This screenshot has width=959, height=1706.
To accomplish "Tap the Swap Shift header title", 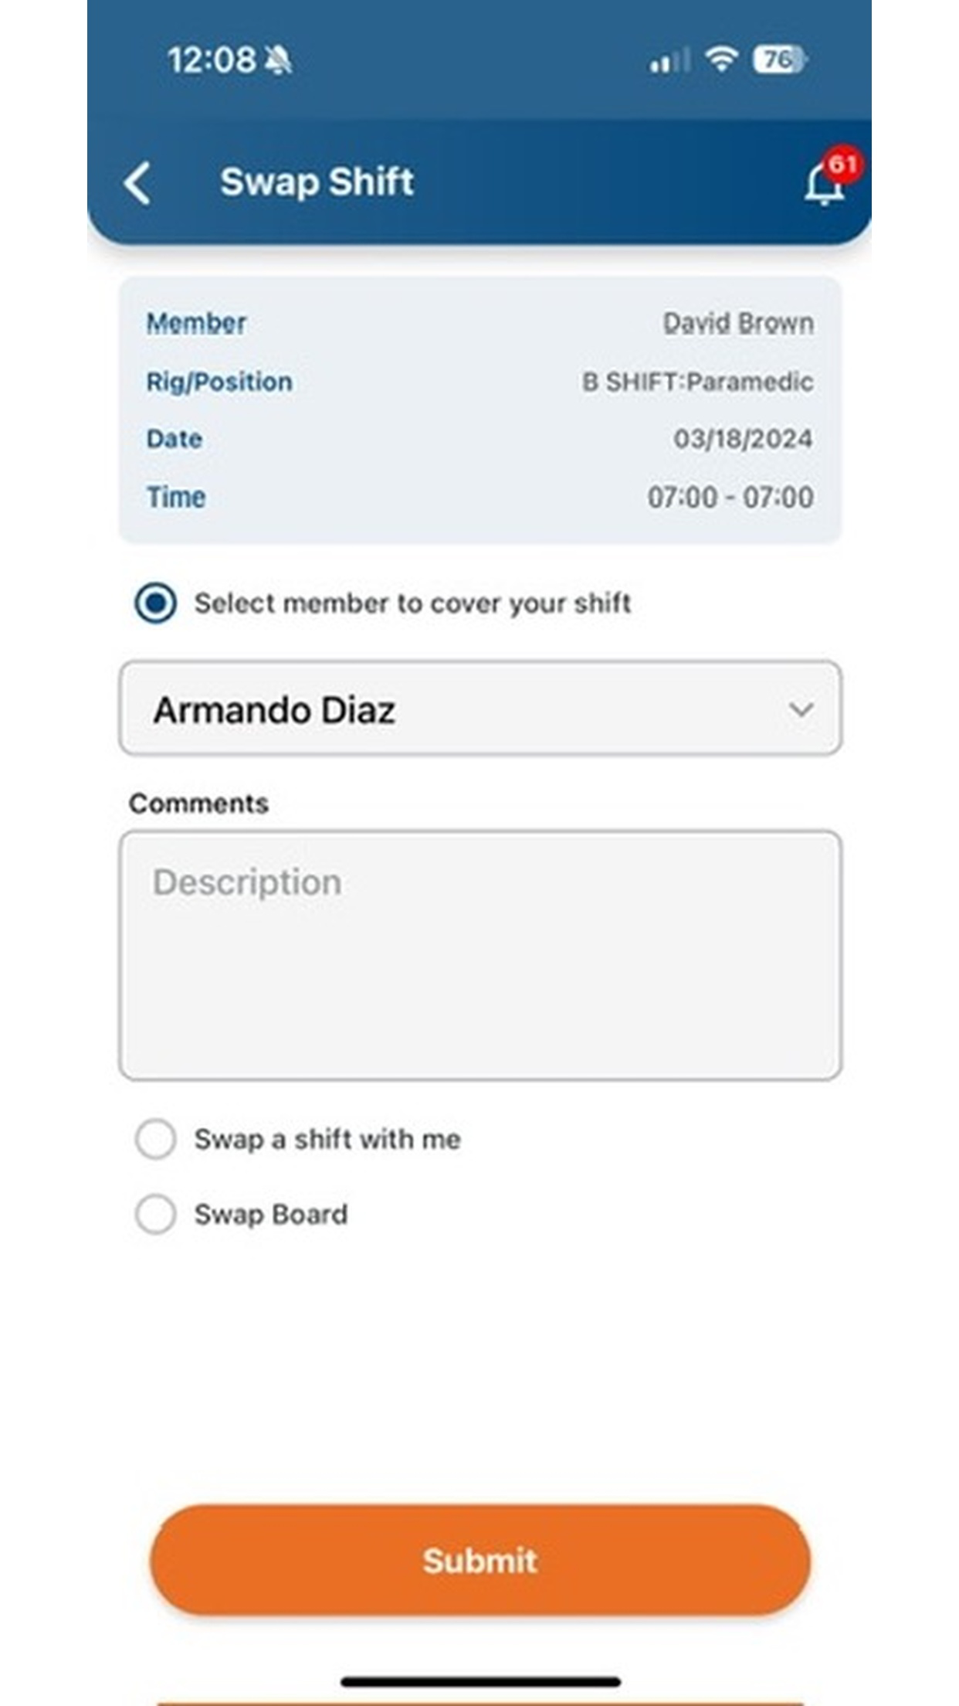I will 317,182.
